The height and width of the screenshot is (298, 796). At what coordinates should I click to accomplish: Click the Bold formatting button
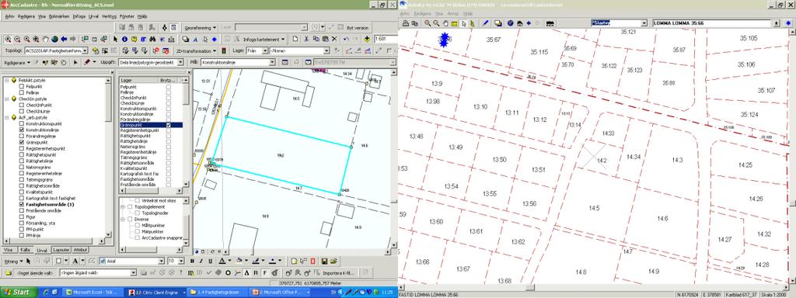(x=193, y=261)
